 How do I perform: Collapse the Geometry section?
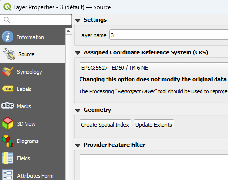(78, 110)
